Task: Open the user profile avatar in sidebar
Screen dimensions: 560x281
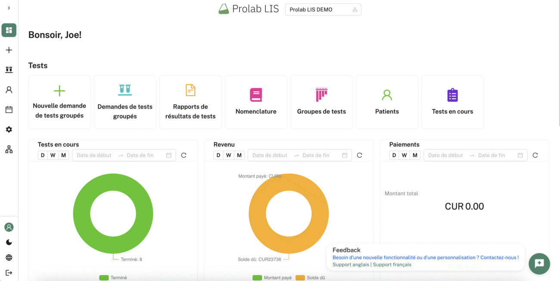Action: tap(9, 227)
